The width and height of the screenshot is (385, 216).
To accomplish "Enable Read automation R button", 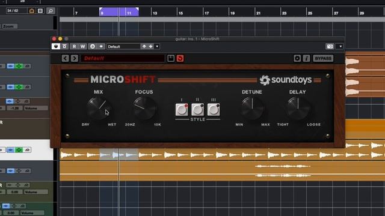I will point(74,46).
